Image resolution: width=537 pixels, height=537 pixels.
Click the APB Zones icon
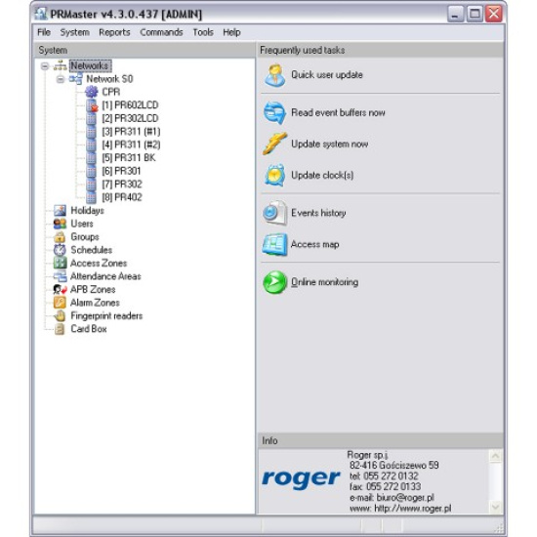[x=60, y=289]
